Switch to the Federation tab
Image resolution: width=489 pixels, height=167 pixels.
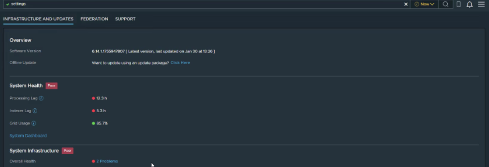94,19
